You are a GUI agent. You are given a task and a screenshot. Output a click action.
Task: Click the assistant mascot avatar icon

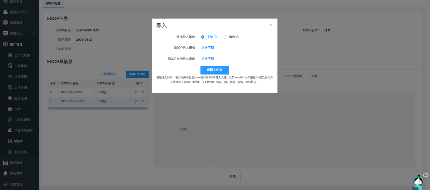coord(418,182)
